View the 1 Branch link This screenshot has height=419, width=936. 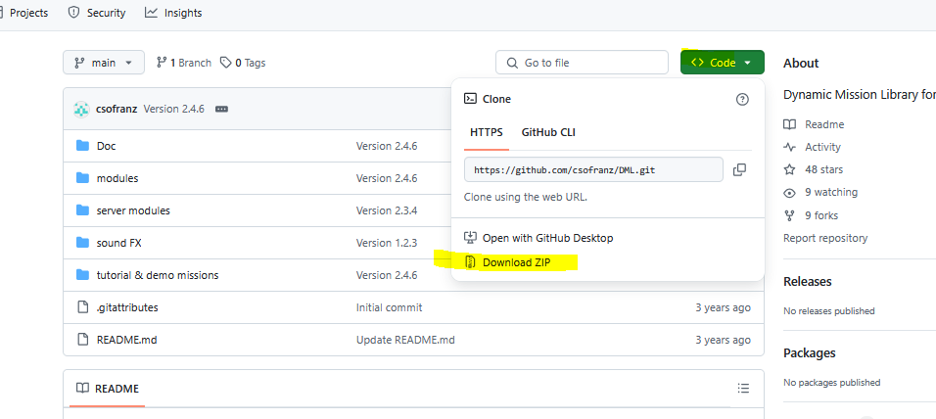[184, 63]
